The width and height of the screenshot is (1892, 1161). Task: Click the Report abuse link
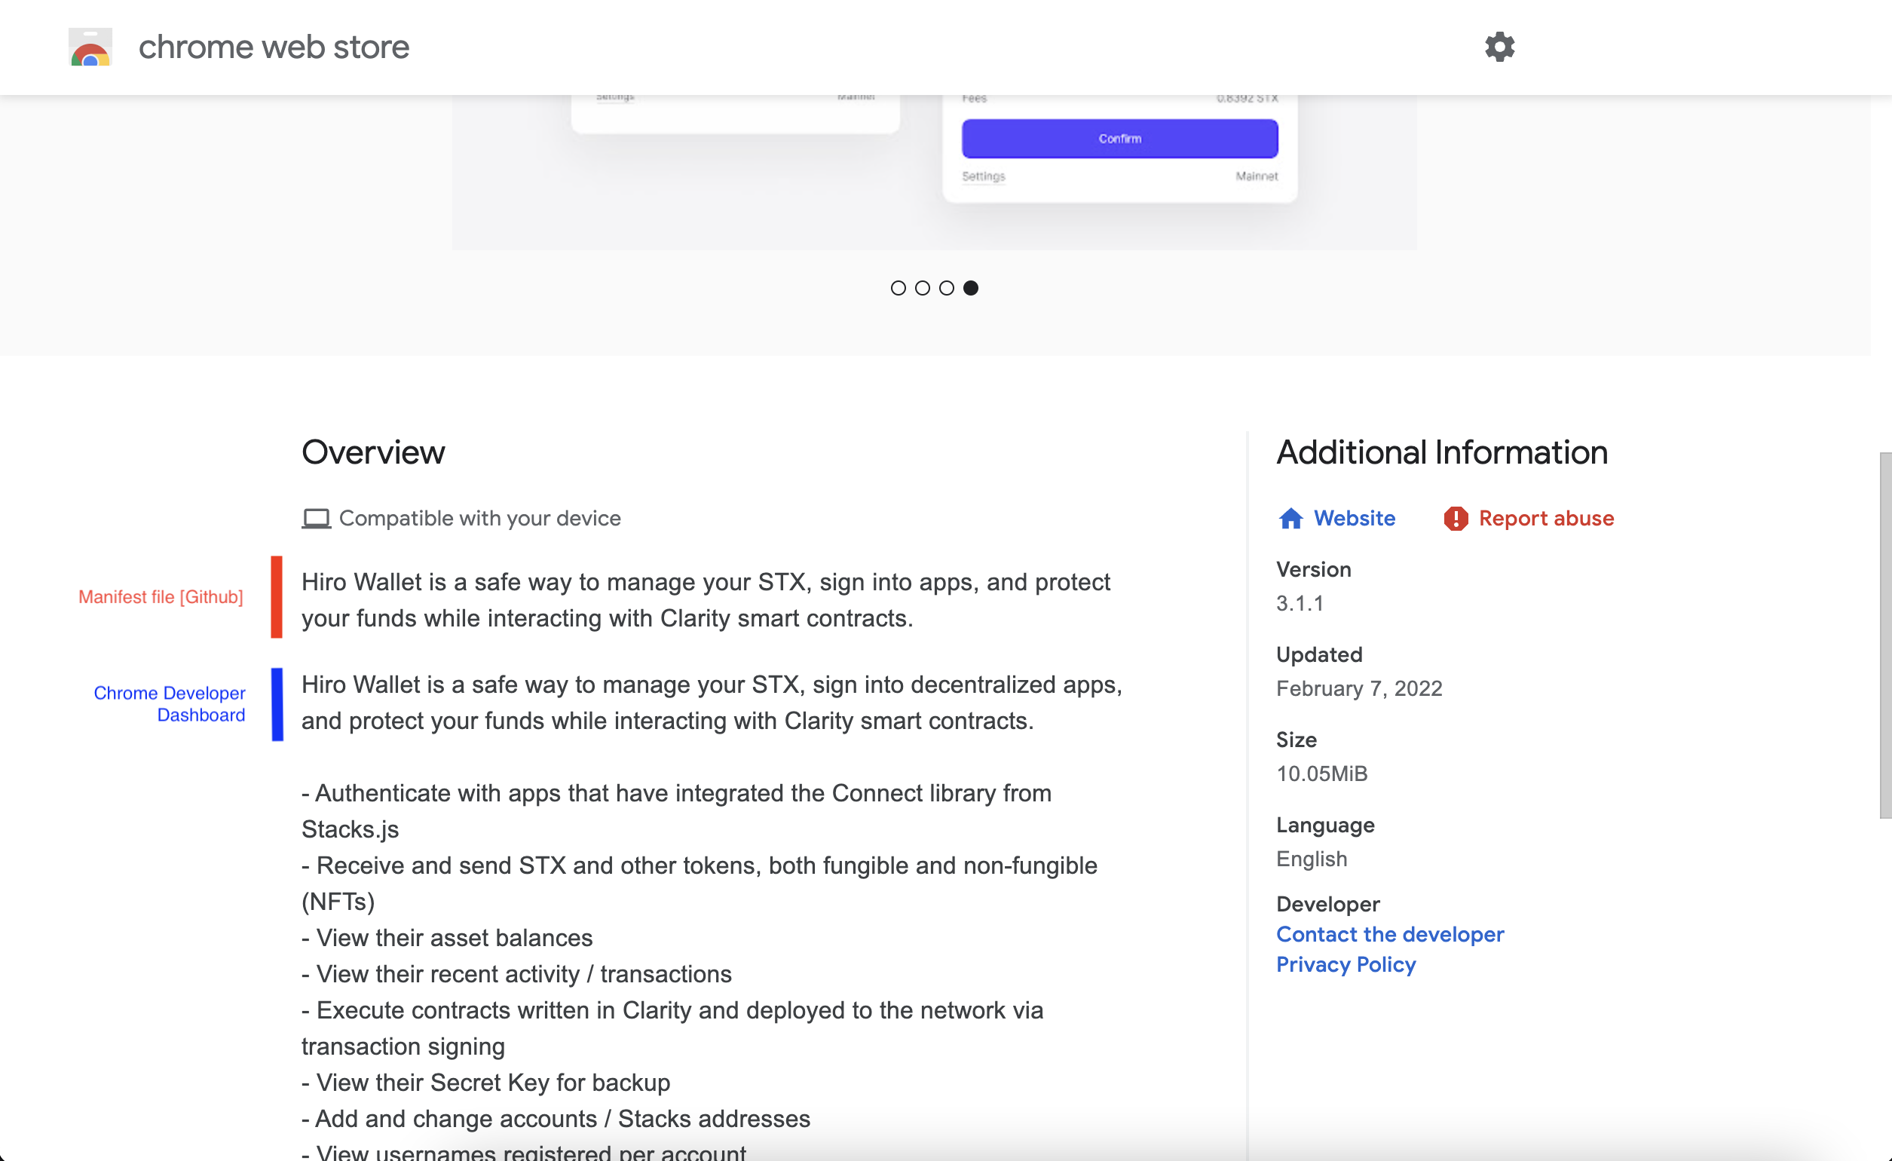(1546, 519)
